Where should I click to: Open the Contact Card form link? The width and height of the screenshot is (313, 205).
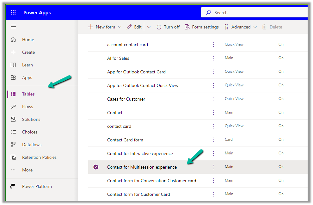tap(125, 140)
